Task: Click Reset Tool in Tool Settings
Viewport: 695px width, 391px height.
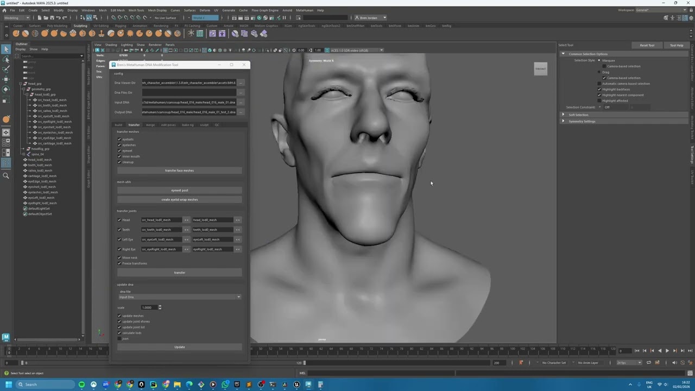Action: click(647, 45)
